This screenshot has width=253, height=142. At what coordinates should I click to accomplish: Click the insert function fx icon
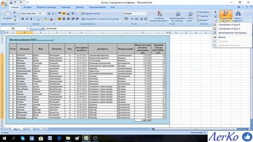click(x=43, y=28)
